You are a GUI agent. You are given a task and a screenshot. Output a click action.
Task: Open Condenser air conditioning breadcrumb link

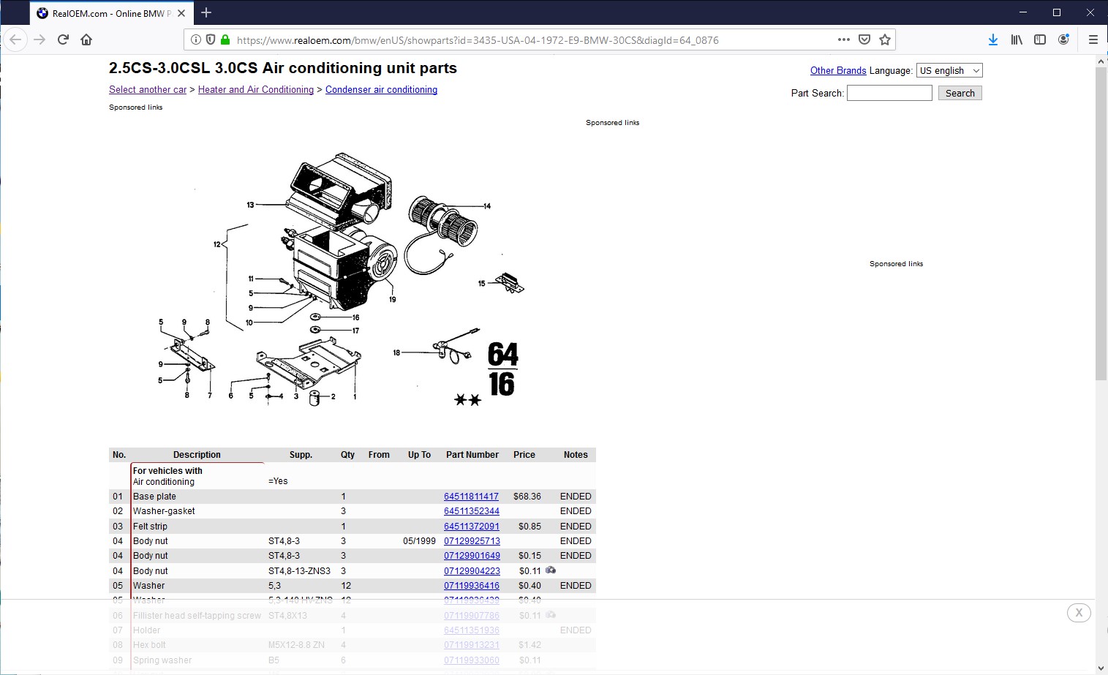[381, 89]
